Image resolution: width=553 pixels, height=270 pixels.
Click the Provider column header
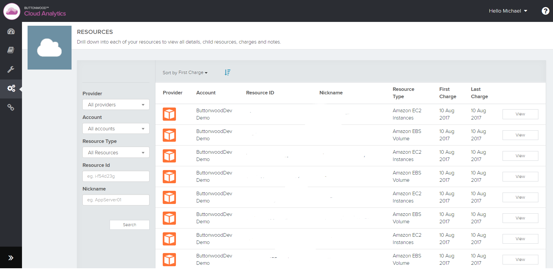[x=173, y=93]
